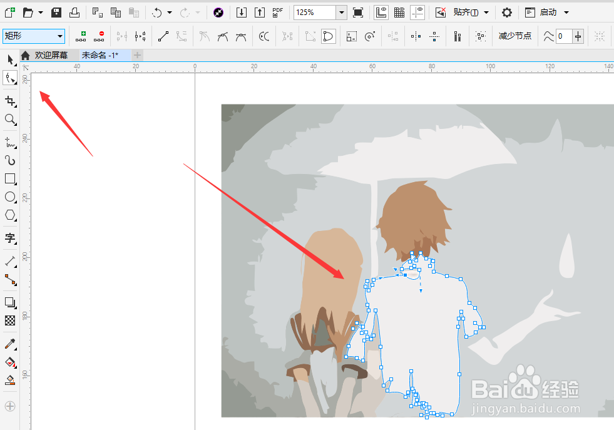
Task: Toggle Elastic Mode
Action: click(x=458, y=36)
